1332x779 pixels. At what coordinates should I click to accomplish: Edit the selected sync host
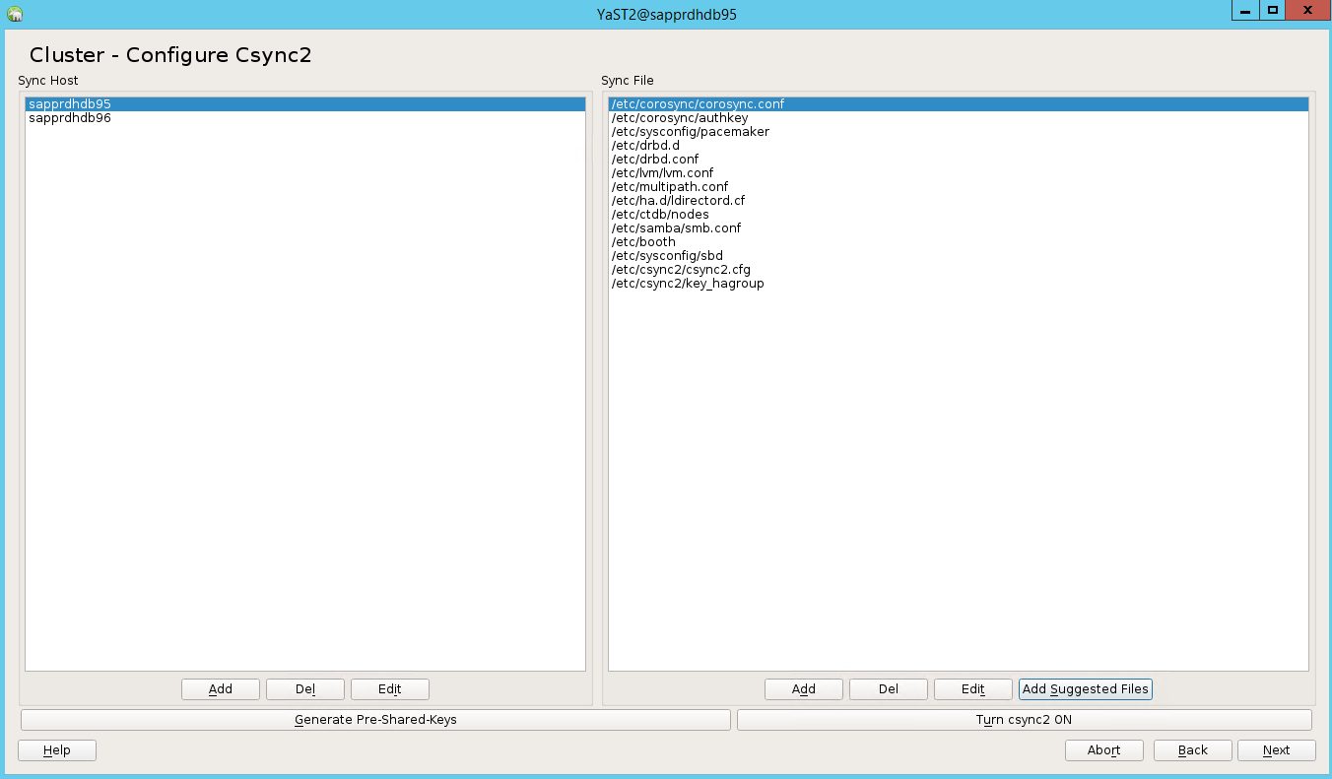[x=390, y=689]
